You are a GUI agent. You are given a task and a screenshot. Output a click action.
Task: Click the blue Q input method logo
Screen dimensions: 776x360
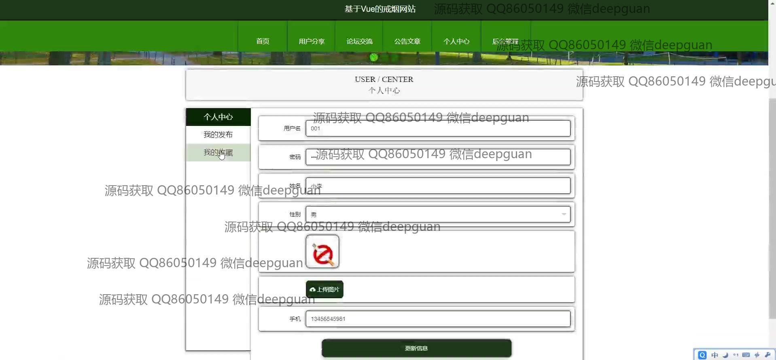702,355
